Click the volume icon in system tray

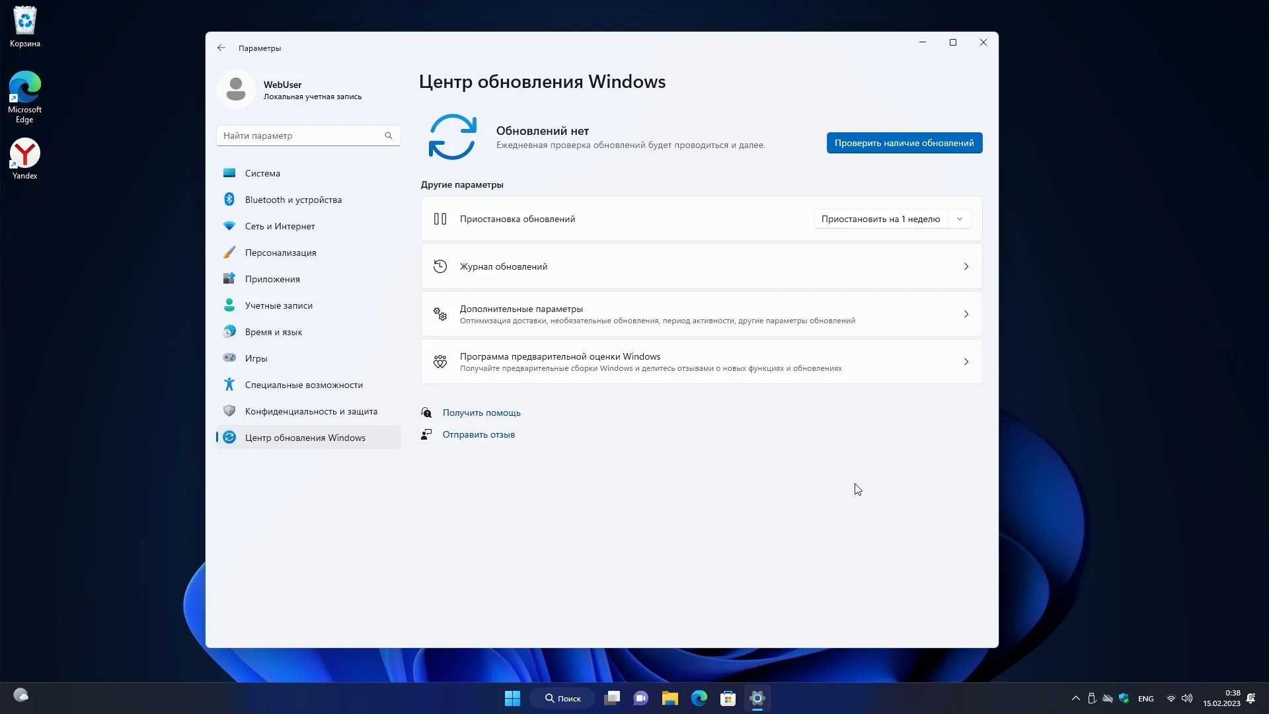(1187, 699)
